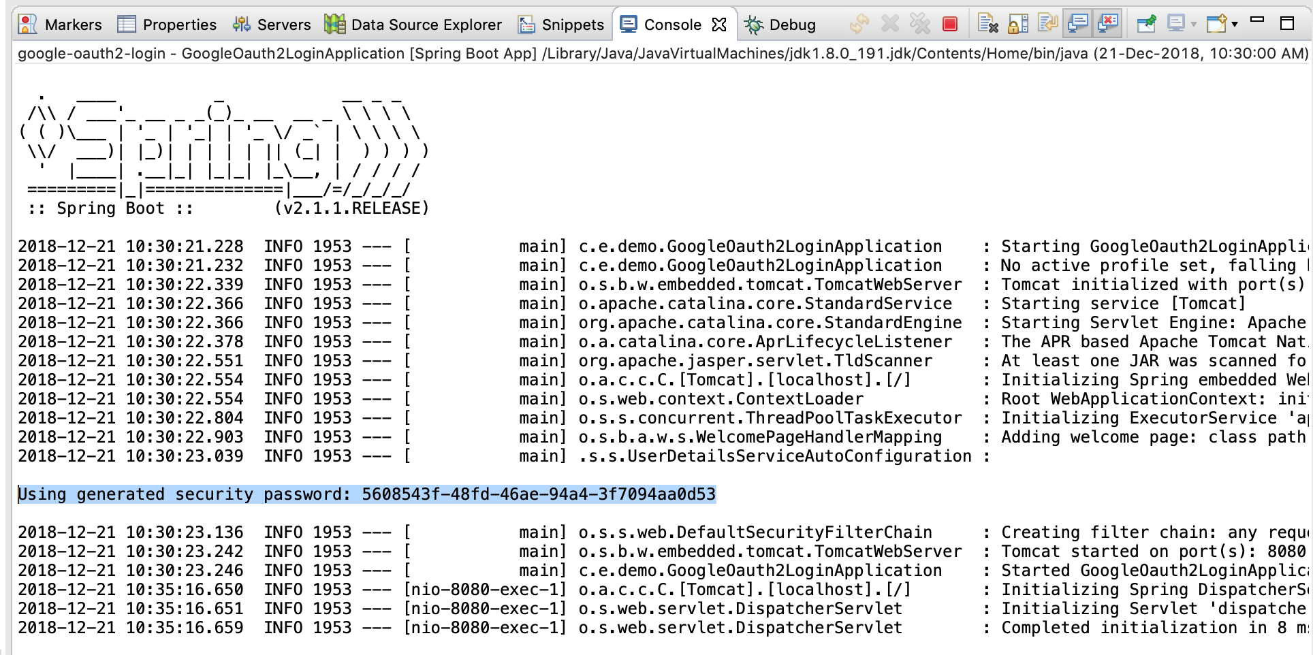
Task: Click the Snippets tab icon
Action: 526,25
